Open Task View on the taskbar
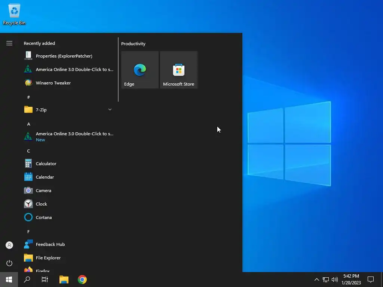 tap(45, 280)
